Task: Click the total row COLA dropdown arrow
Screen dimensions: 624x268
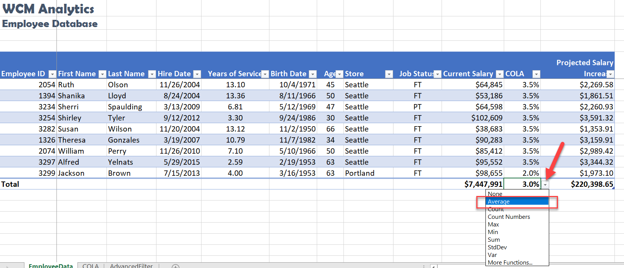Action: point(545,185)
